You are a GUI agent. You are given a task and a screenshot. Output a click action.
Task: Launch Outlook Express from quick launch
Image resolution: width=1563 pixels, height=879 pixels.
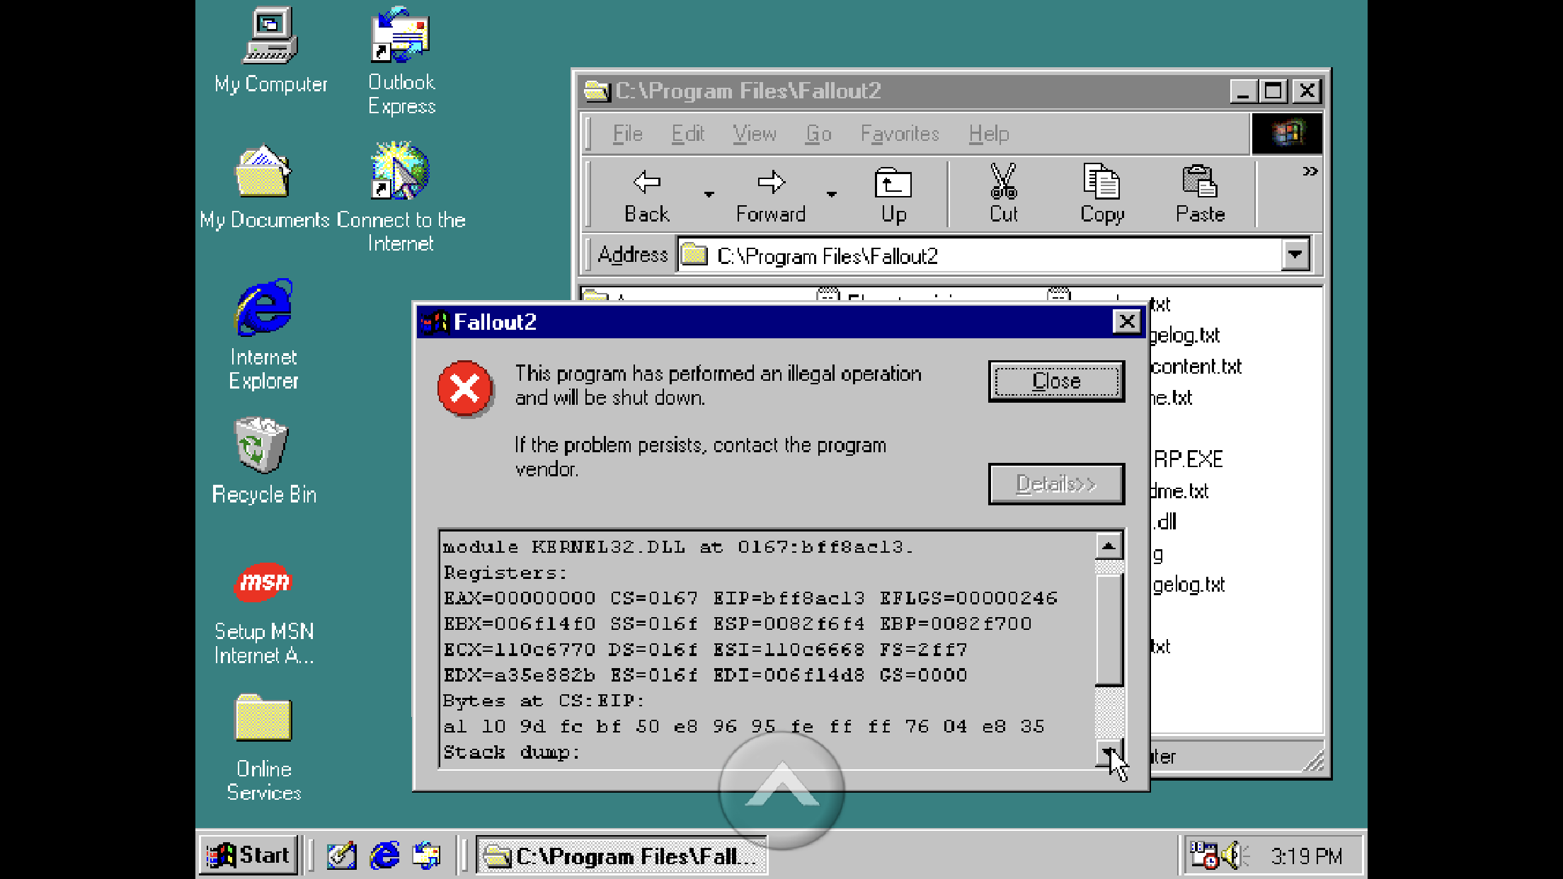coord(427,856)
